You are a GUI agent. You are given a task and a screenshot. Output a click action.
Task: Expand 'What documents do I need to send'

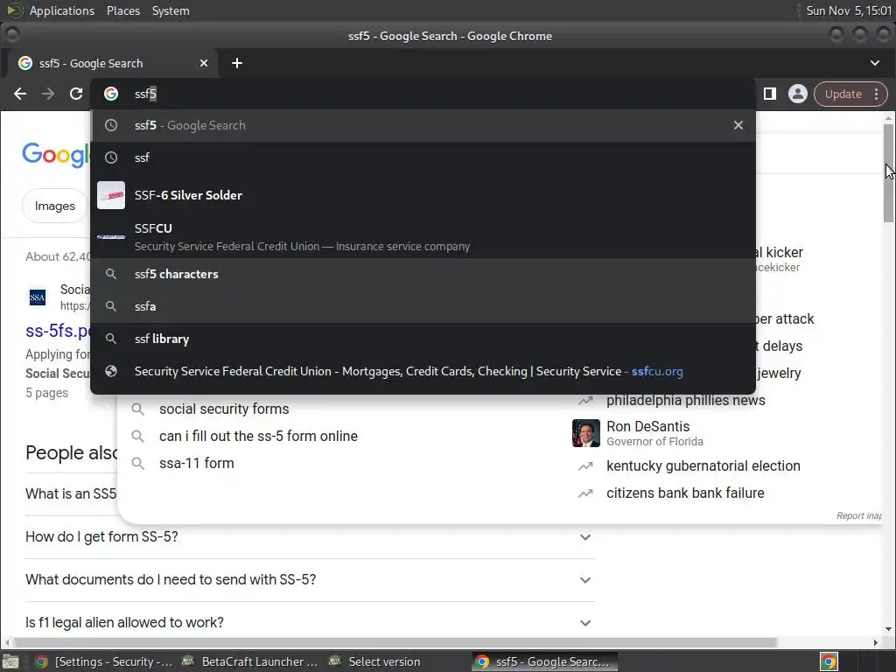(311, 580)
